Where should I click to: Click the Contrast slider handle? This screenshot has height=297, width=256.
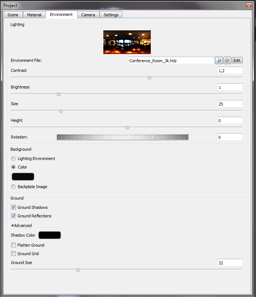pos(150,78)
